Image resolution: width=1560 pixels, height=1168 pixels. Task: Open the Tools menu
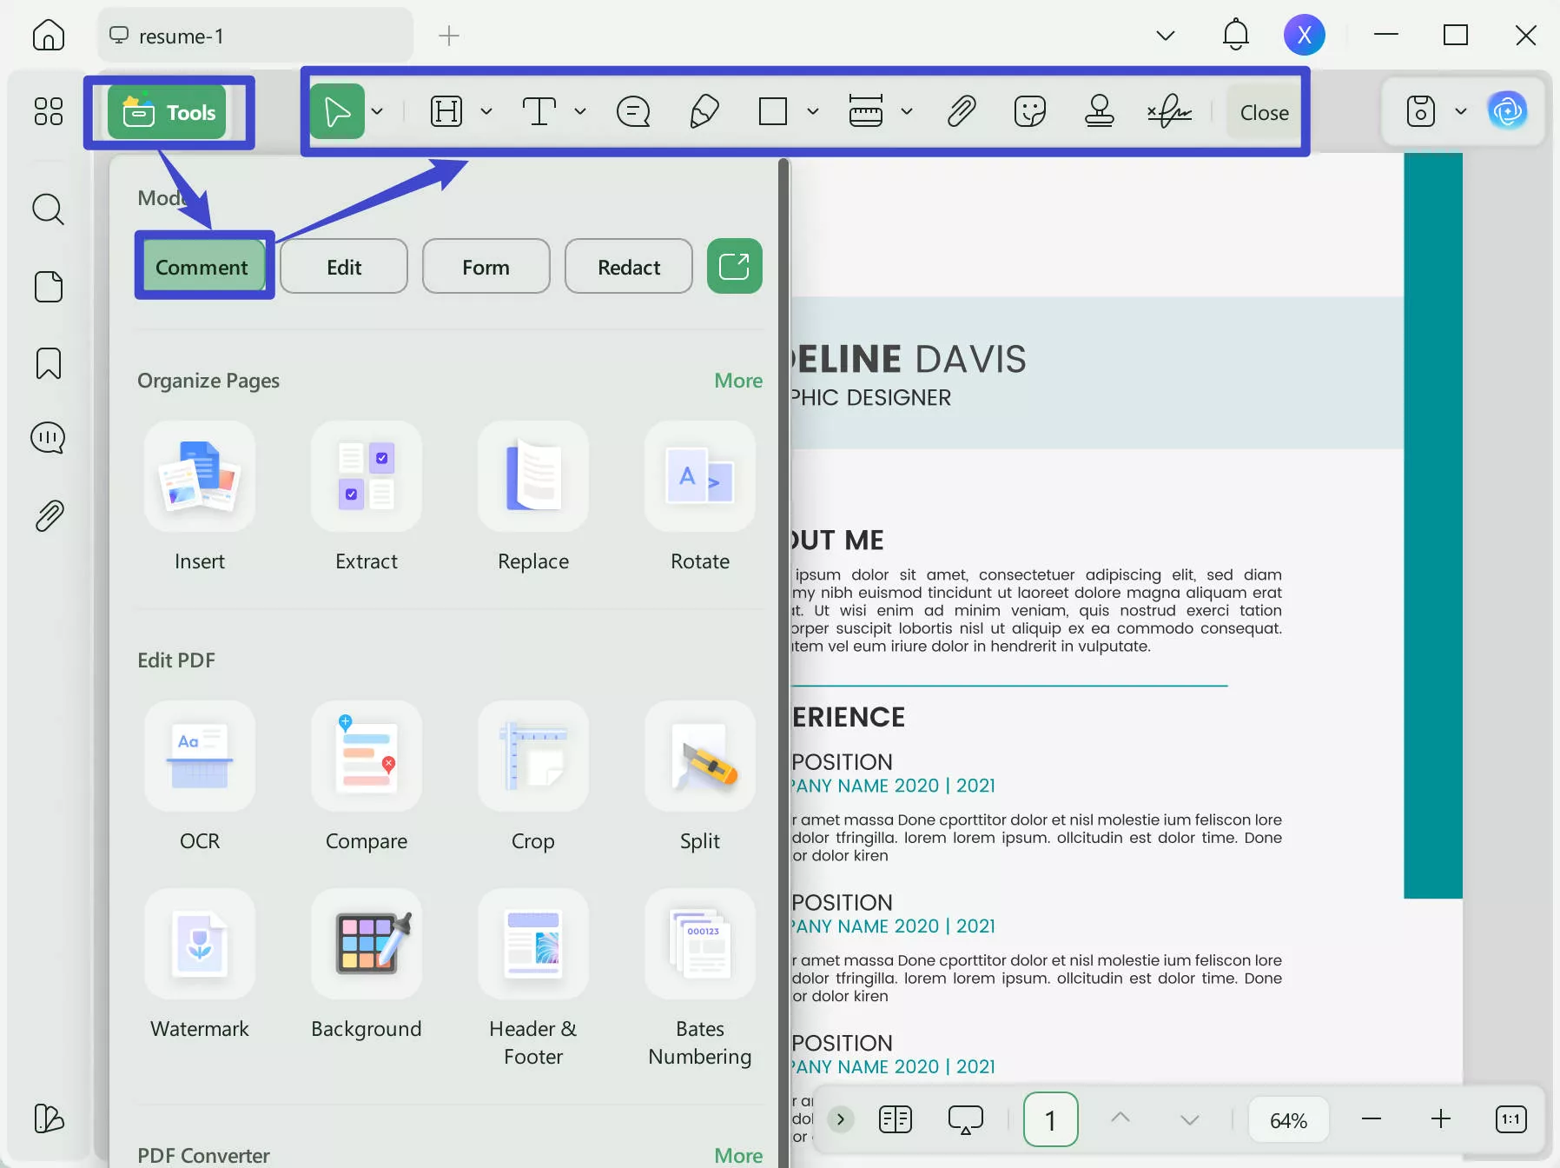pyautogui.click(x=169, y=111)
